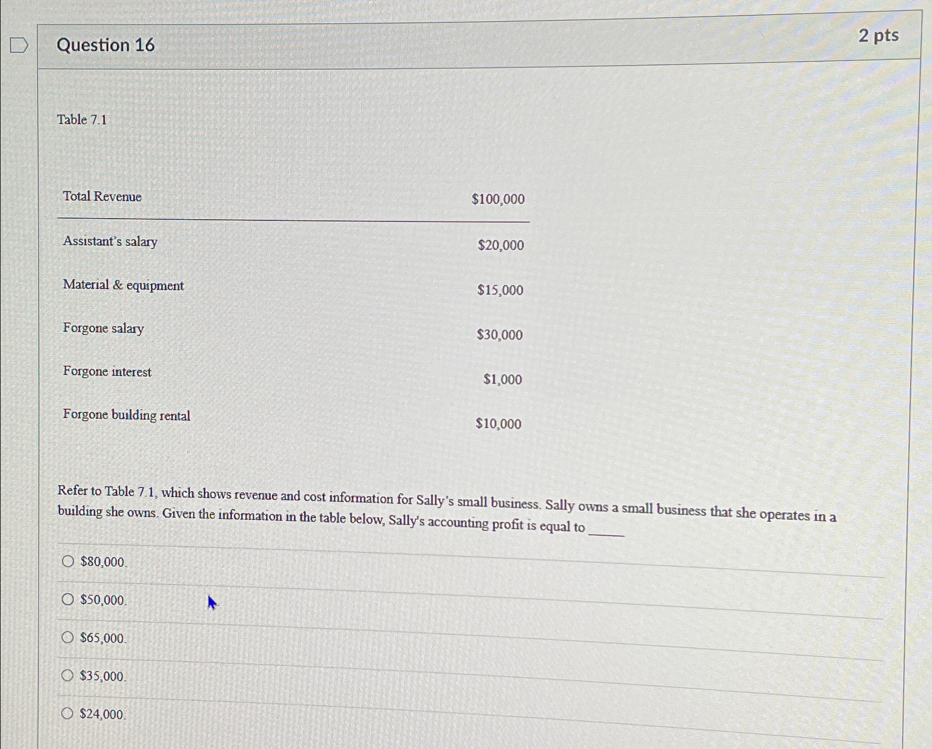
Task: Click the Forgone building rental label
Action: click(126, 415)
